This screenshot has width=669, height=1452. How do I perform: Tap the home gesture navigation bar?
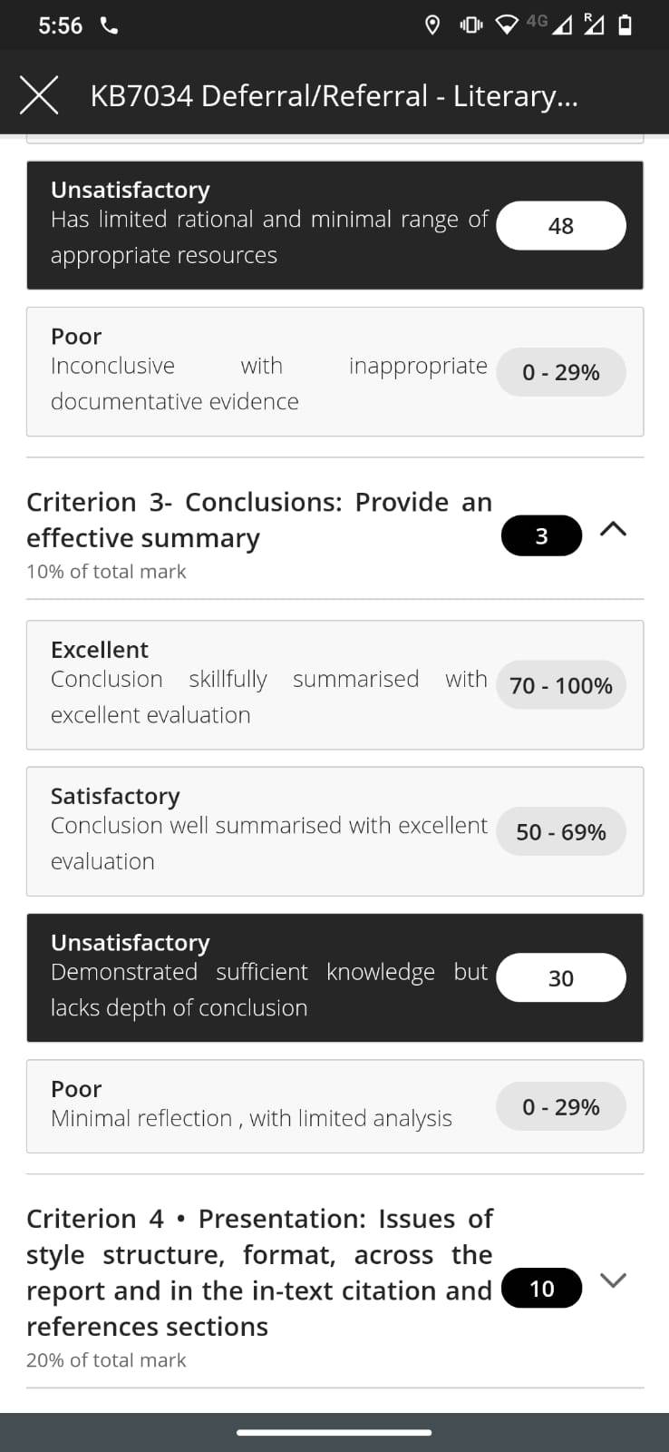[334, 1433]
